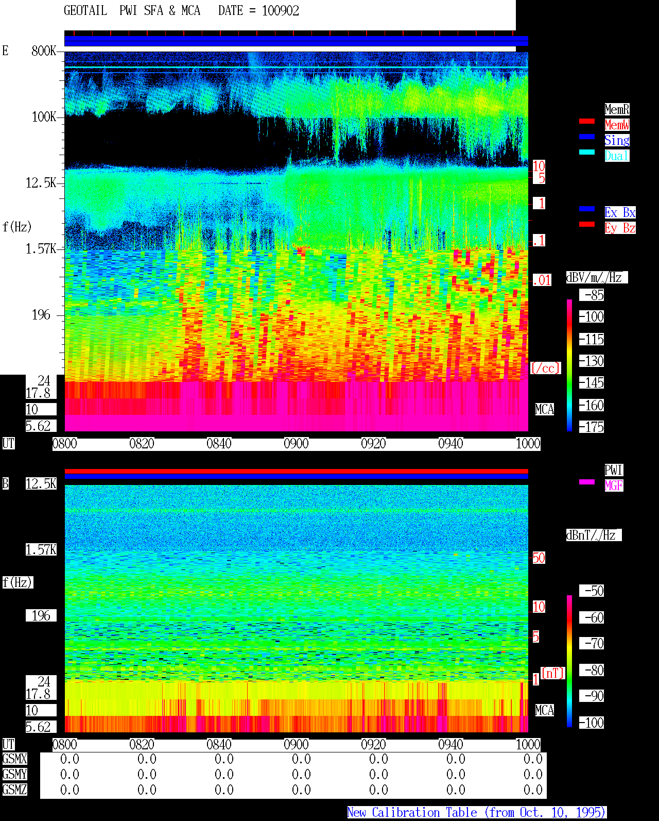Click the magenta MGF legend swatch
Image resolution: width=659 pixels, height=821 pixels.
(x=587, y=482)
